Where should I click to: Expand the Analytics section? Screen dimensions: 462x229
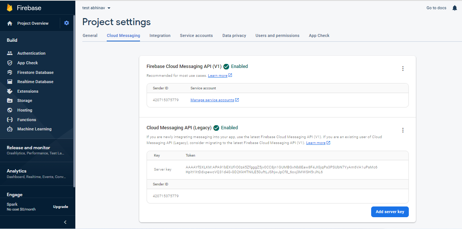(x=37, y=174)
